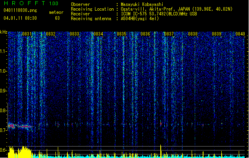Click the 0832 time marker

(x=51, y=34)
